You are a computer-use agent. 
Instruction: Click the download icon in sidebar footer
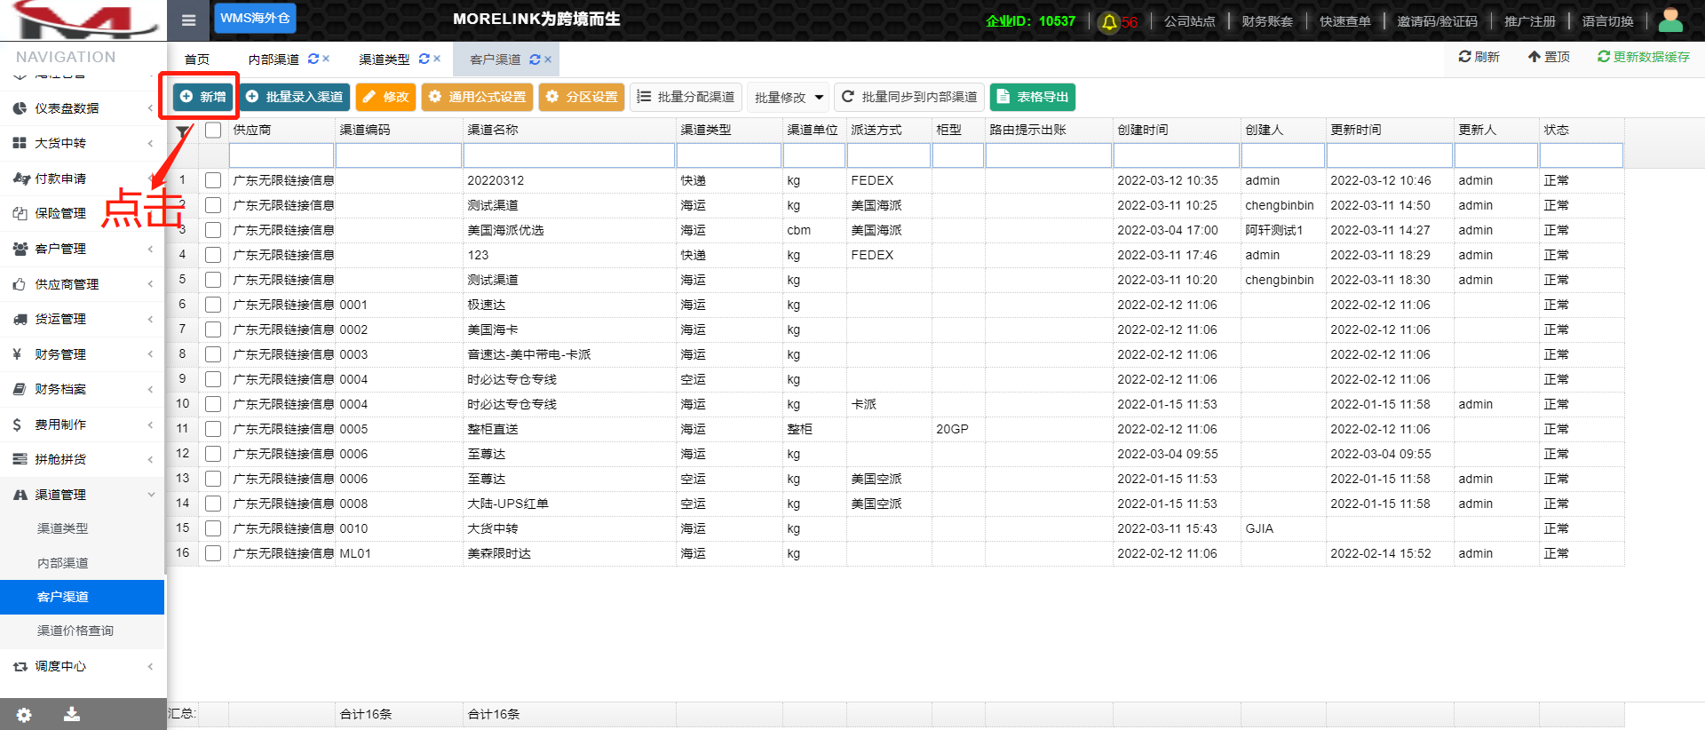point(72,714)
